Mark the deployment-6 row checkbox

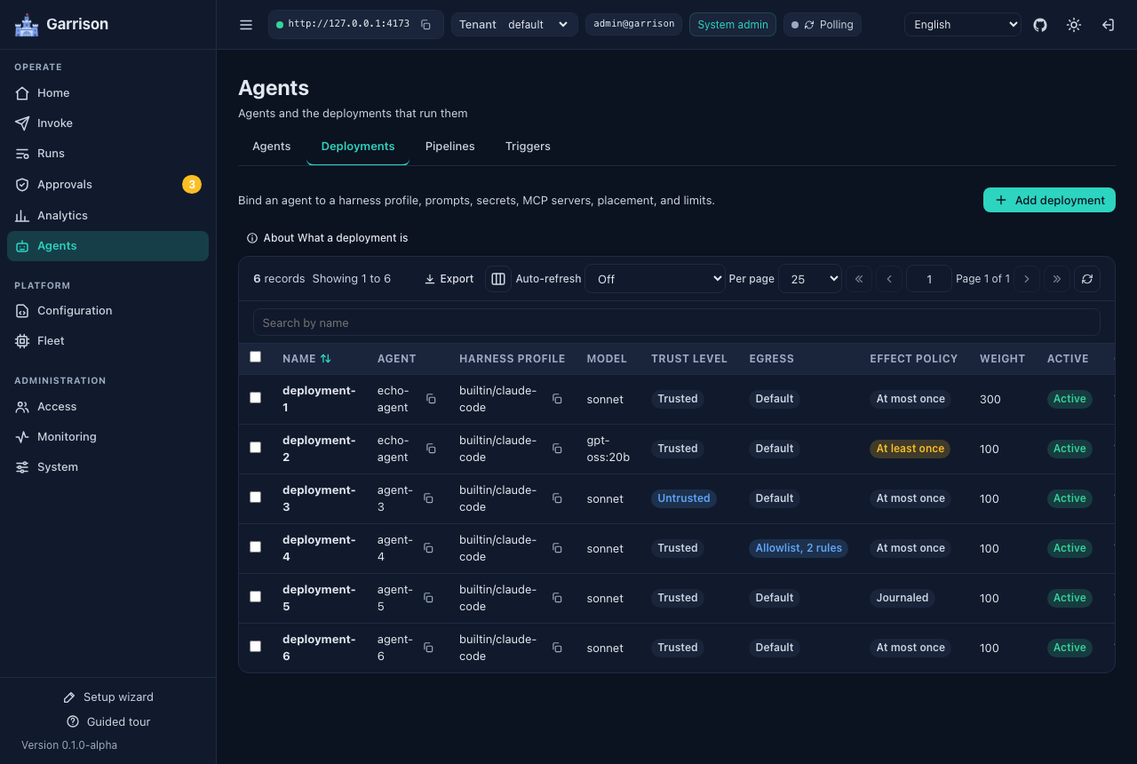pos(256,647)
